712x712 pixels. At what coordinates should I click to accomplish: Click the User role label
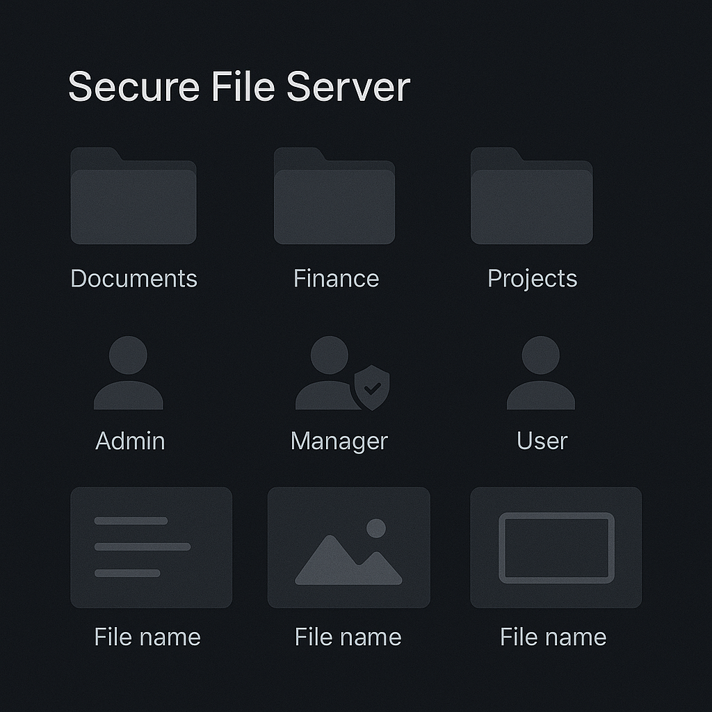tap(542, 441)
